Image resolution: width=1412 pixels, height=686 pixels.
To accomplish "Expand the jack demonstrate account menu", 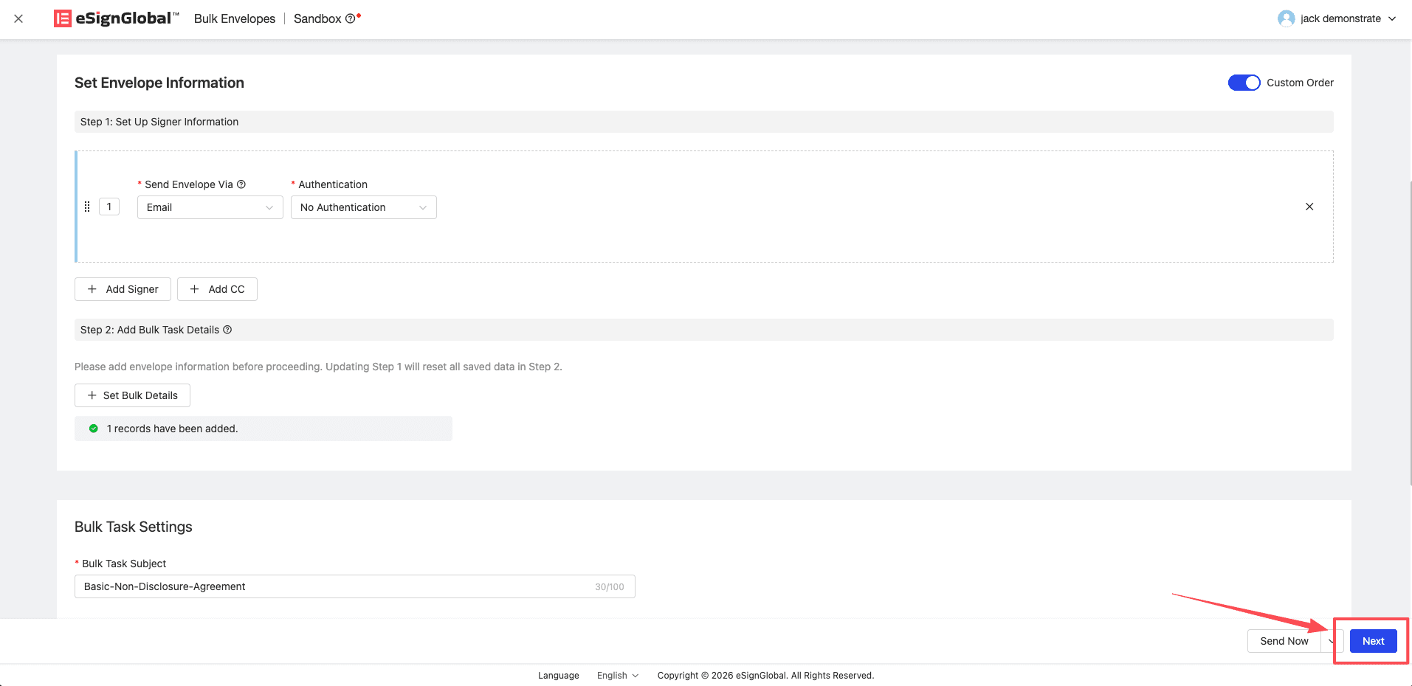I will [1392, 18].
